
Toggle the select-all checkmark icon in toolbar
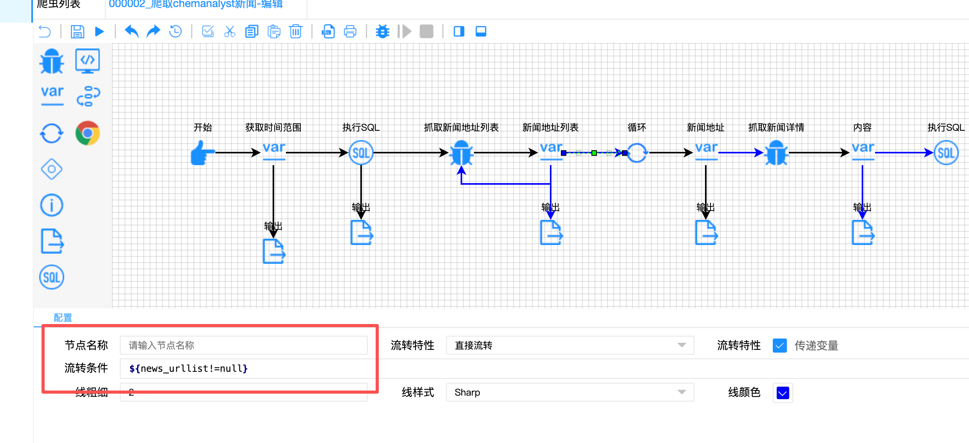(x=208, y=31)
